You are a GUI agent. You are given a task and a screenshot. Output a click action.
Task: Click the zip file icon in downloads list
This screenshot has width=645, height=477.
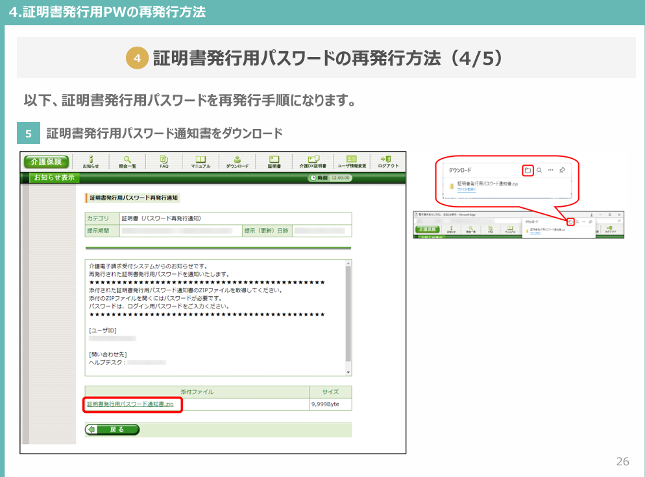[452, 186]
